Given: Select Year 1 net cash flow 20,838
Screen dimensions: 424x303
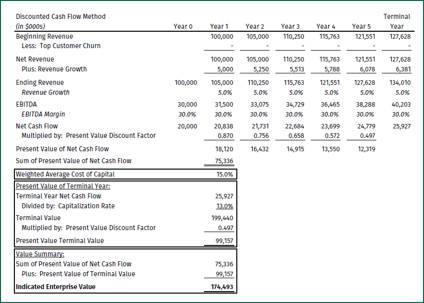Looking at the screenshot, I should click(223, 126).
